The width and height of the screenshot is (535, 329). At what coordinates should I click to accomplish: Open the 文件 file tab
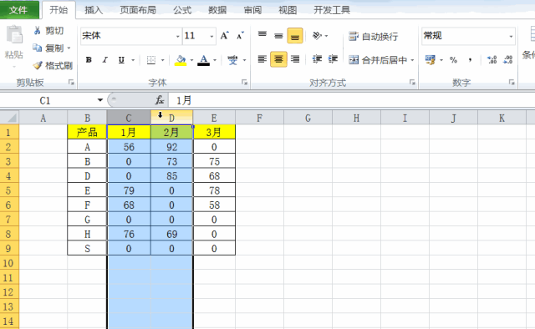pos(19,10)
